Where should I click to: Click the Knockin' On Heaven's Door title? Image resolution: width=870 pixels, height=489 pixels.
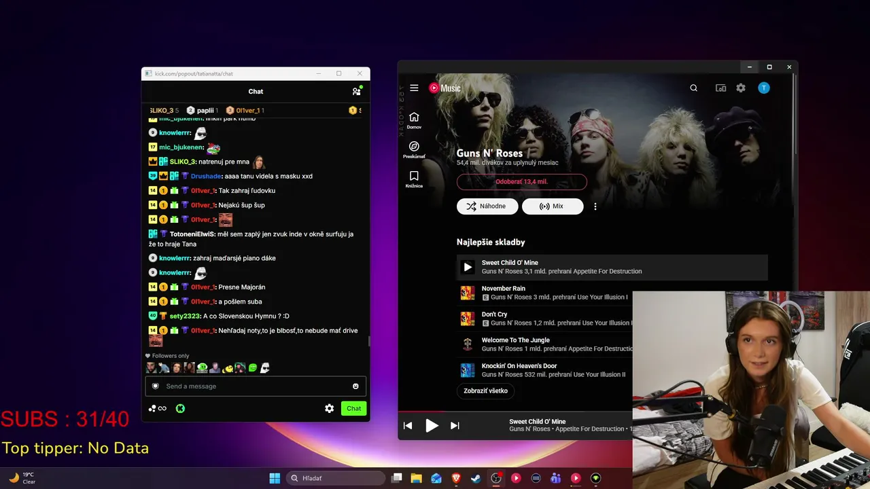519,366
